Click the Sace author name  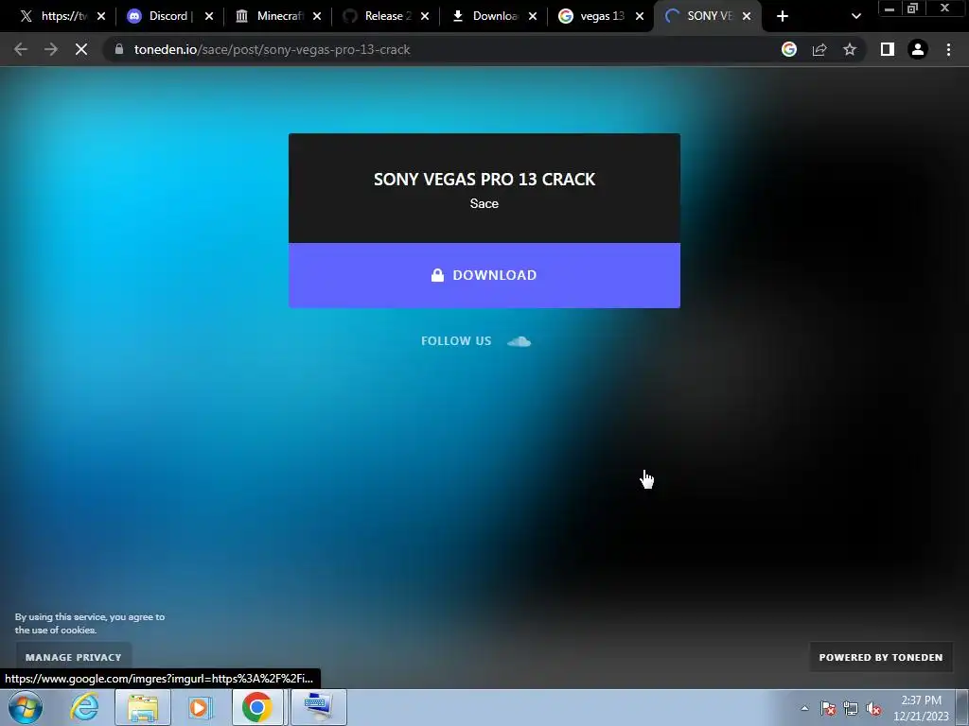click(484, 204)
